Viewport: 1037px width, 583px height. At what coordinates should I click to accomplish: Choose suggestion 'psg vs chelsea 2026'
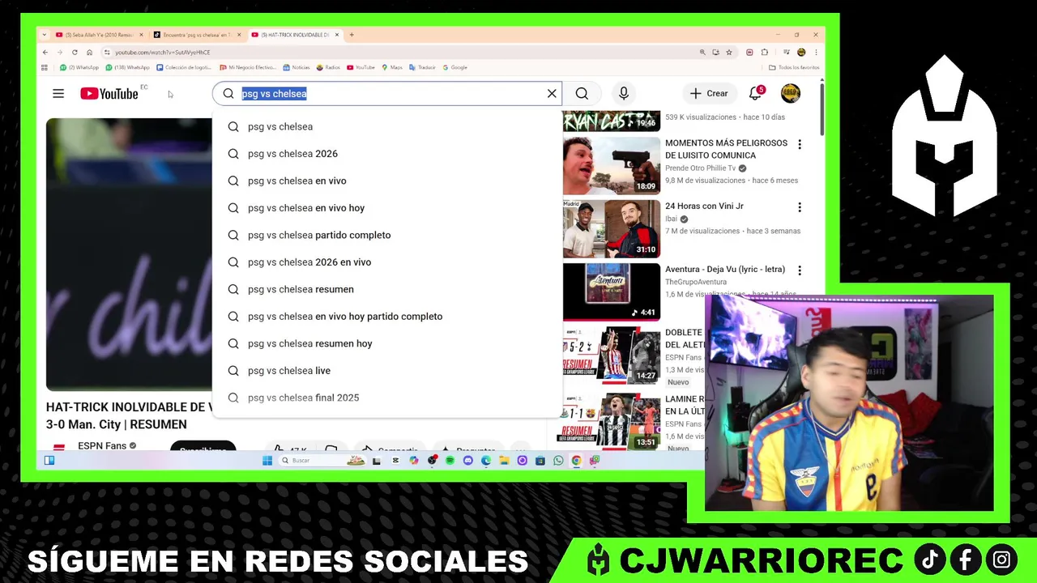tap(387, 154)
